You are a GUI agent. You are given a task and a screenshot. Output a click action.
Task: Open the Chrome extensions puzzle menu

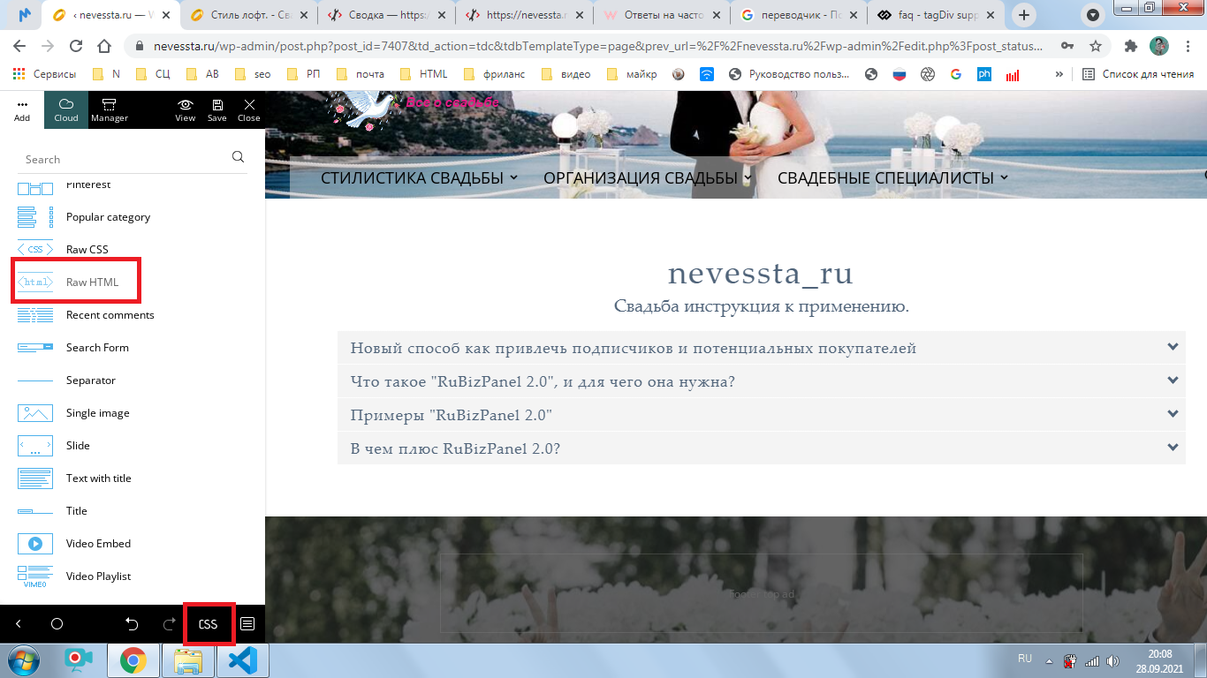(x=1130, y=47)
